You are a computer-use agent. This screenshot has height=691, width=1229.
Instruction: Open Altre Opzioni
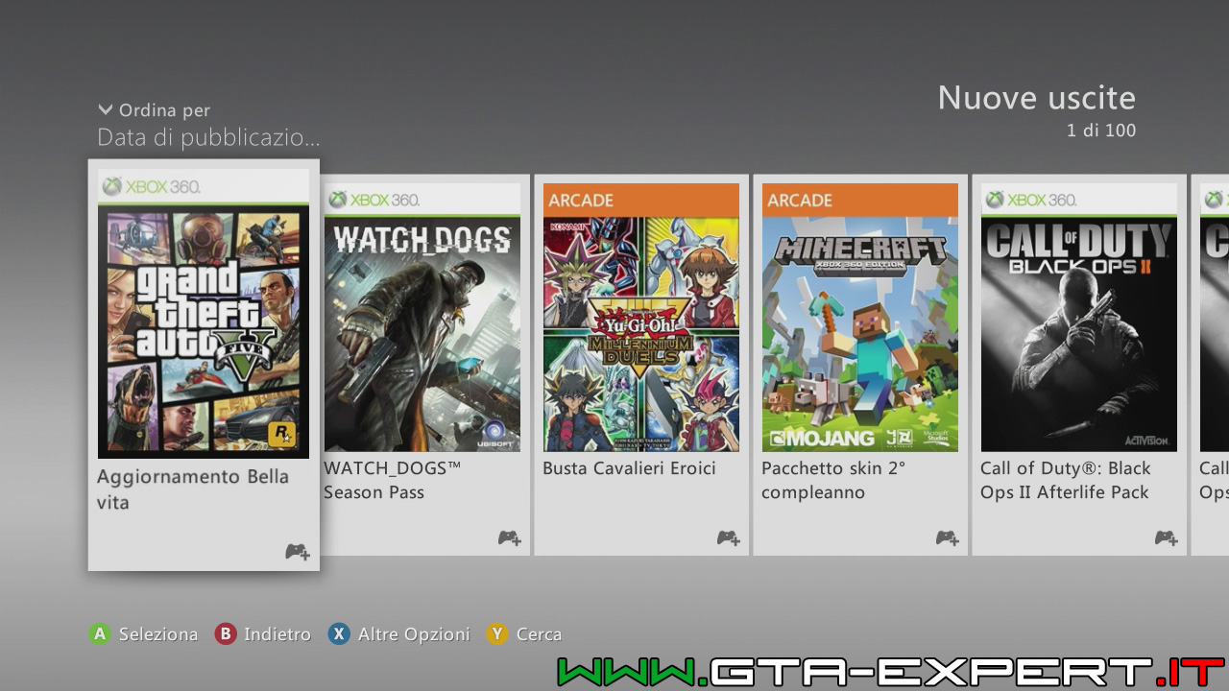(x=414, y=634)
